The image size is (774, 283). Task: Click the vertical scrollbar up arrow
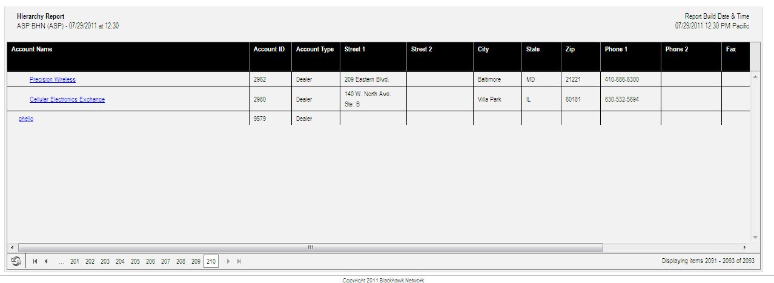click(x=755, y=77)
